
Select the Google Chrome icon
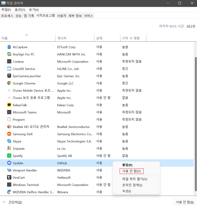9,83
